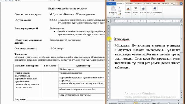
Task: Click the Оқу мақсаты label
Action: [23, 20]
